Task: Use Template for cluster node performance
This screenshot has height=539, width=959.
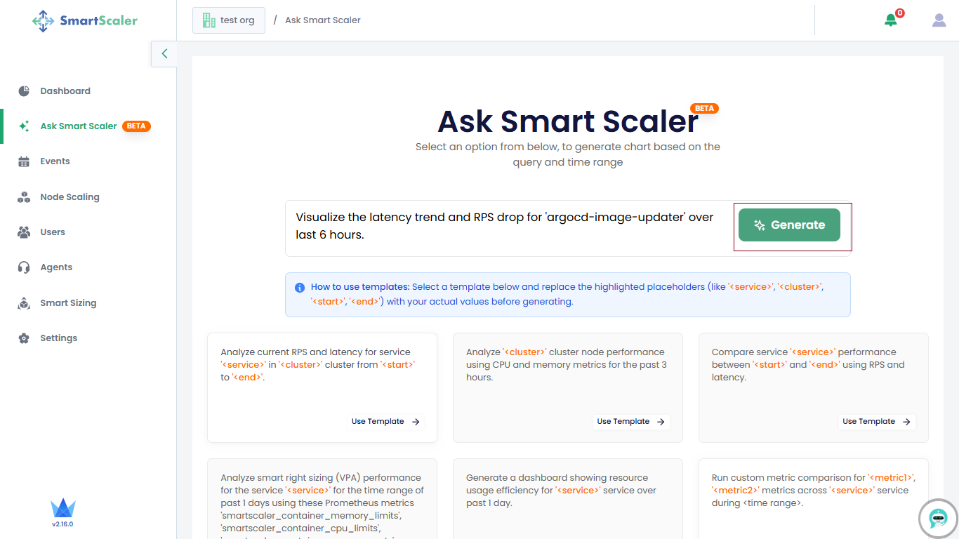Action: click(x=631, y=422)
